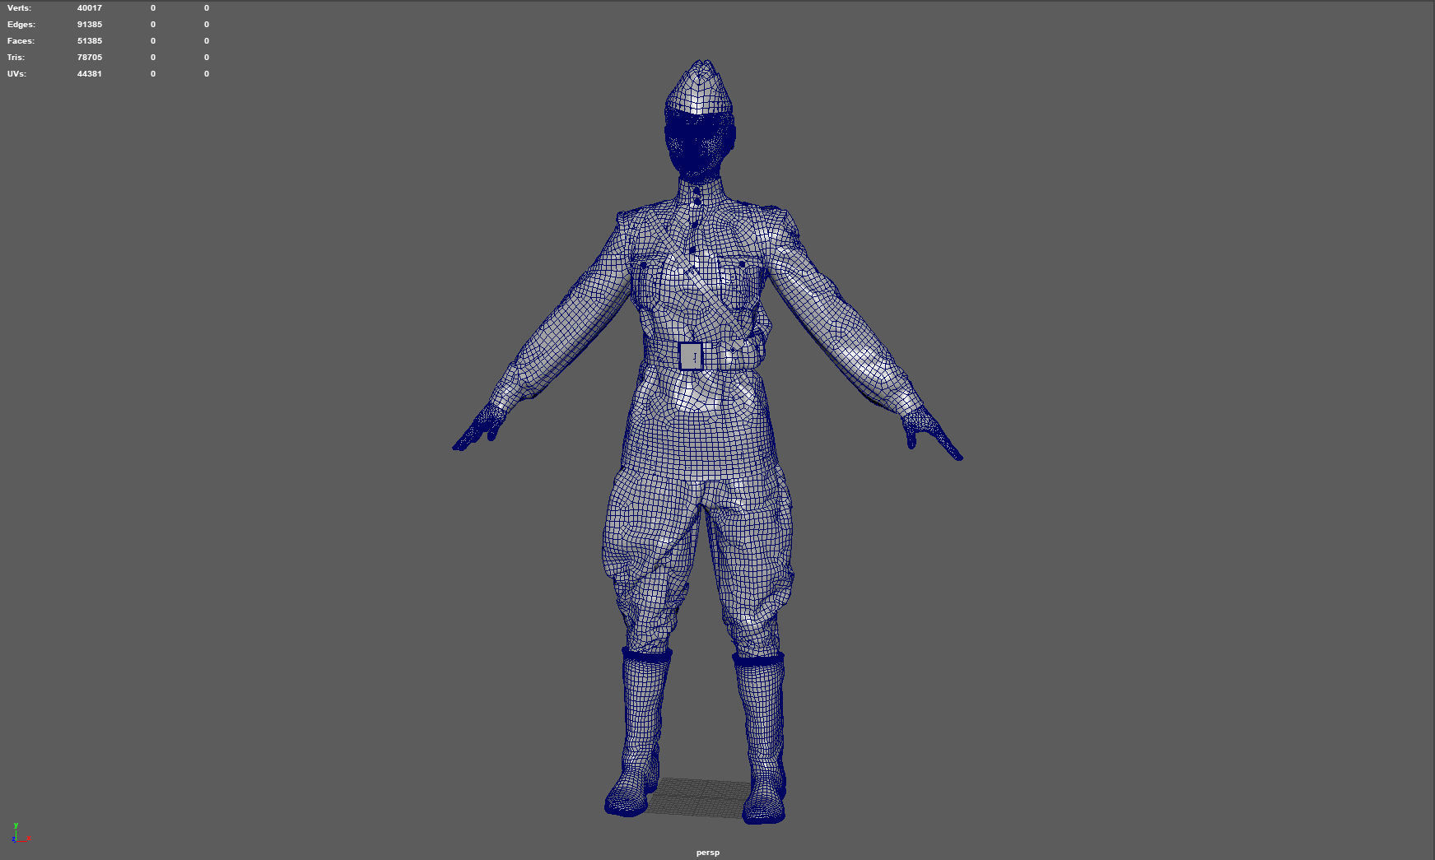Select the belt buckle on the soldier model
1435x860 pixels.
(691, 356)
